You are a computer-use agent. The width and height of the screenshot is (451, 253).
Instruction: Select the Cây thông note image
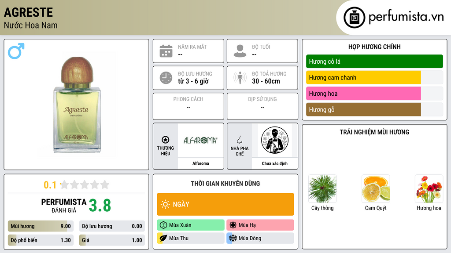click(x=322, y=189)
